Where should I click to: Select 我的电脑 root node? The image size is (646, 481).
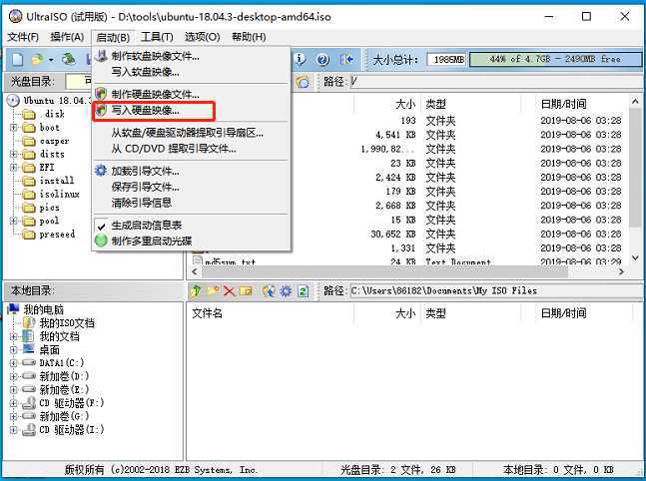(43, 309)
